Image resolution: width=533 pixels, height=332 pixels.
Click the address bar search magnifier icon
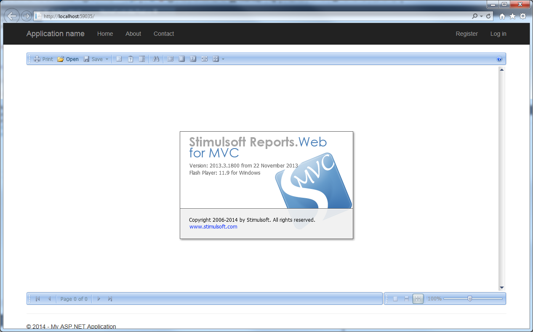click(x=475, y=16)
